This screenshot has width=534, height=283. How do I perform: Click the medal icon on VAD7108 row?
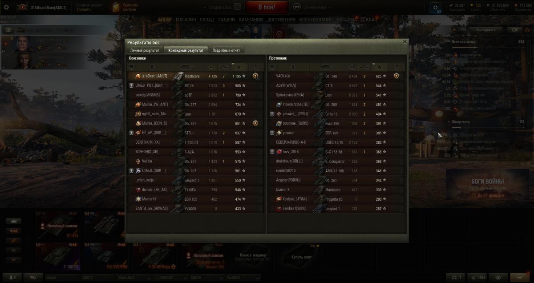[x=396, y=76]
